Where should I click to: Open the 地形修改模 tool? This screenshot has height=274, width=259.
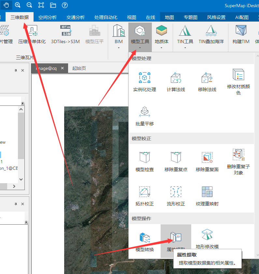pos(207,239)
